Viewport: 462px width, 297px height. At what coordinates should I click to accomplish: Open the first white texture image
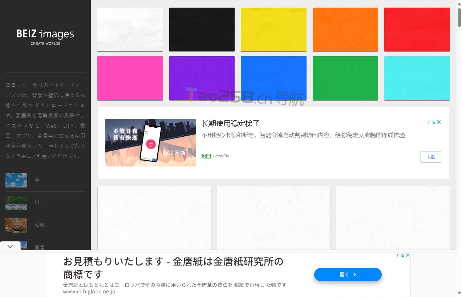(154, 218)
